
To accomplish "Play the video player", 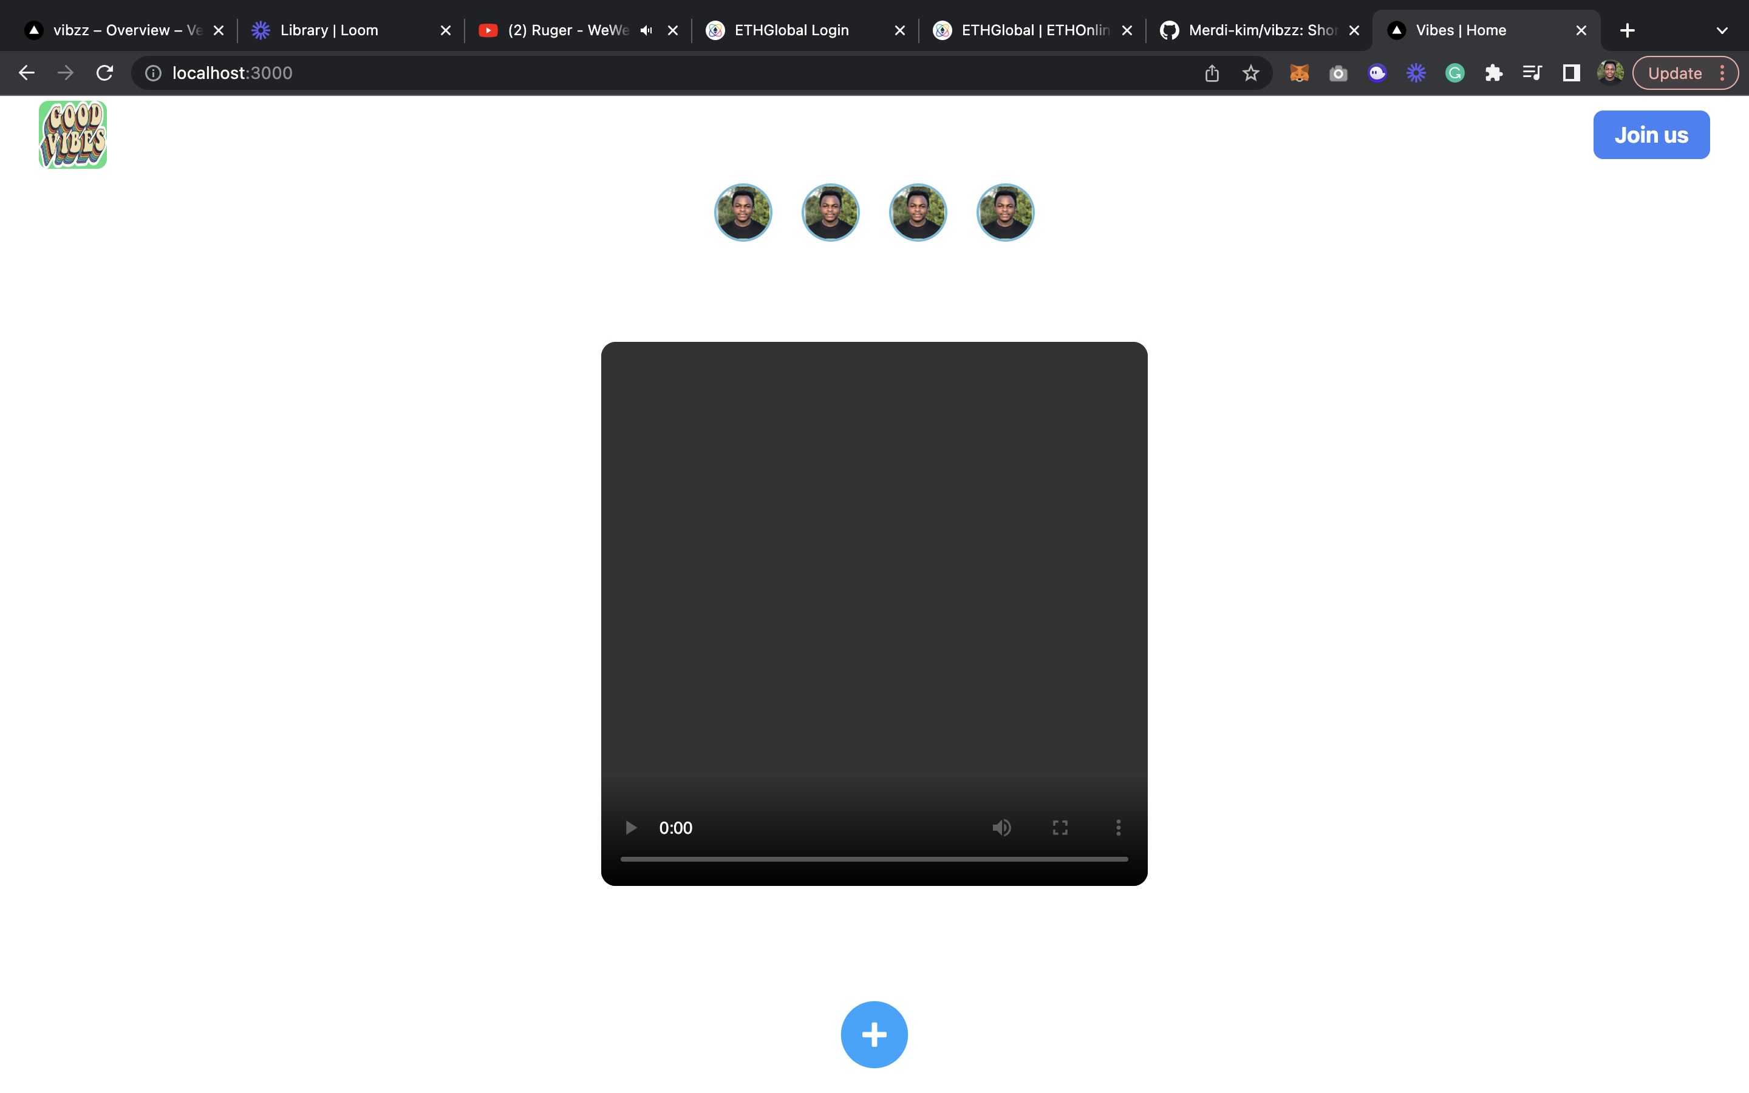I will [630, 827].
